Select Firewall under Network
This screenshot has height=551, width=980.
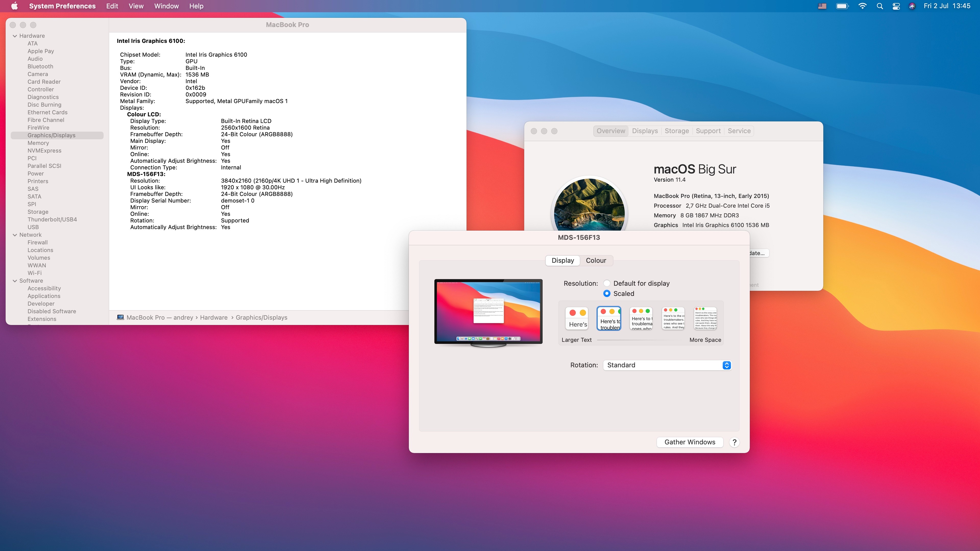pyautogui.click(x=38, y=243)
